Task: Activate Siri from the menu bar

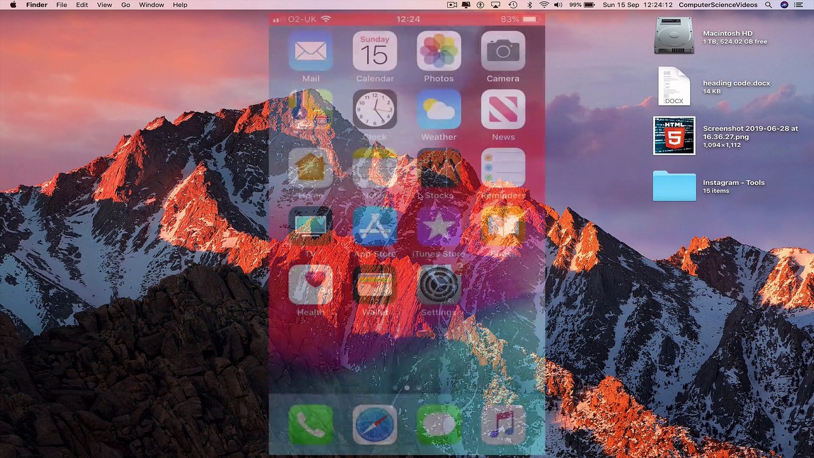Action: click(x=784, y=4)
